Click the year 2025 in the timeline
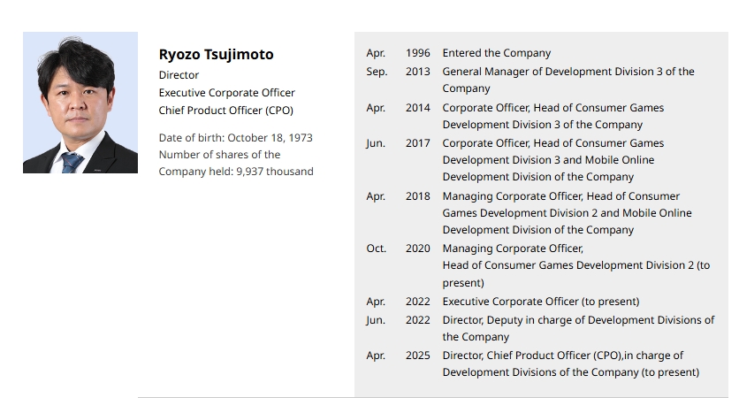The width and height of the screenshot is (739, 398). (417, 355)
